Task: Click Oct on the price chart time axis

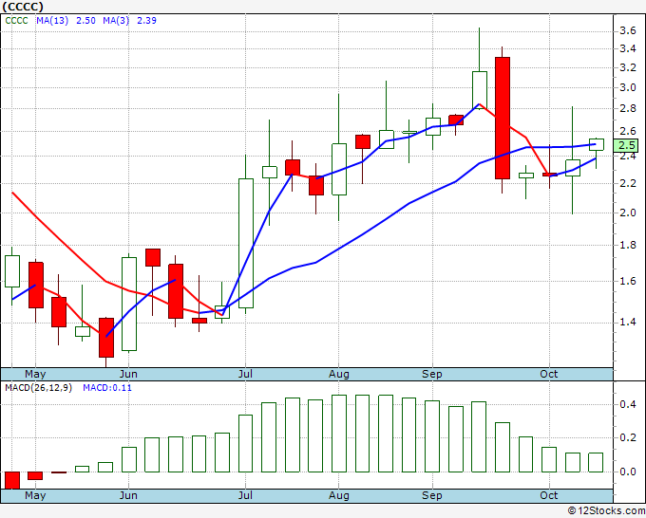Action: click(x=549, y=375)
